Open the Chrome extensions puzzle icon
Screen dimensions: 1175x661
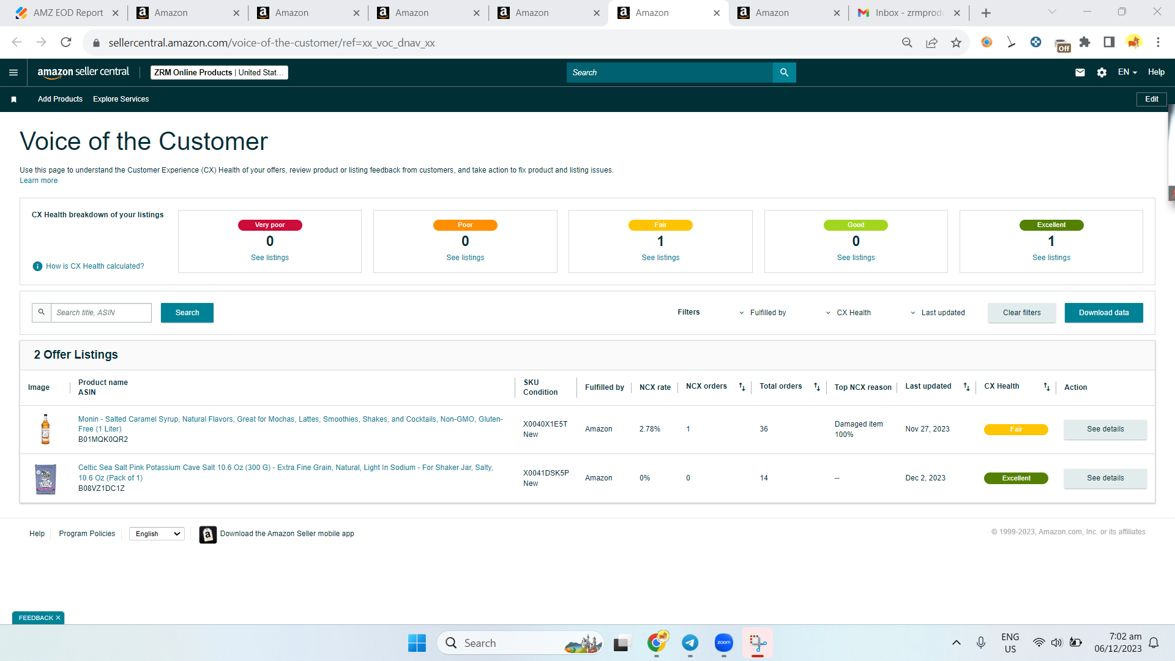click(1084, 42)
